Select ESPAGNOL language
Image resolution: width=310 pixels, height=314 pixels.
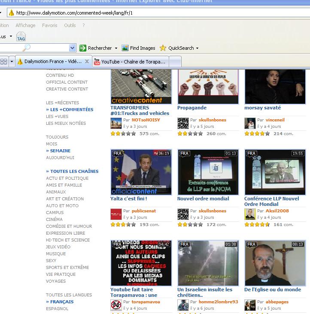tap(57, 308)
